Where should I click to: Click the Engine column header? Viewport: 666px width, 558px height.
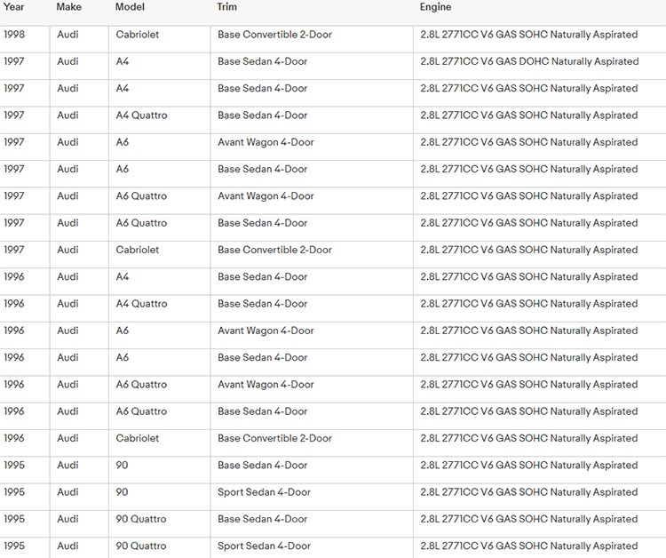pos(435,7)
